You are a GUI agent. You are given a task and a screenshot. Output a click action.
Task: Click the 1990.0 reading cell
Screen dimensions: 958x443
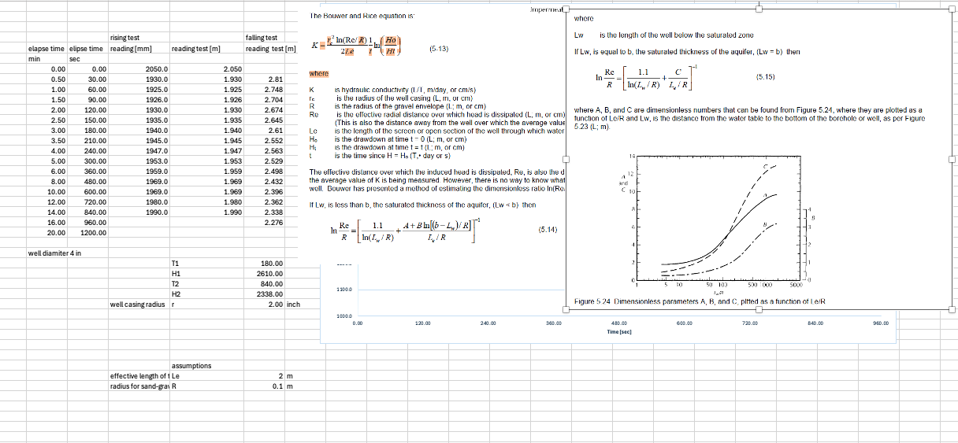coord(139,212)
